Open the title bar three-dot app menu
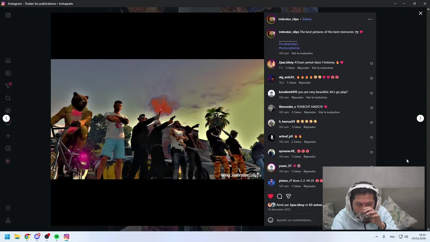Image resolution: width=430 pixels, height=242 pixels. tap(395, 4)
